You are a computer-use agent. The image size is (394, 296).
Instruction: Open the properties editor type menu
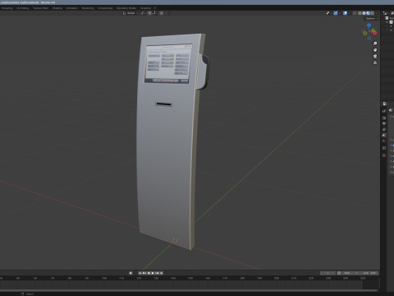(x=385, y=104)
